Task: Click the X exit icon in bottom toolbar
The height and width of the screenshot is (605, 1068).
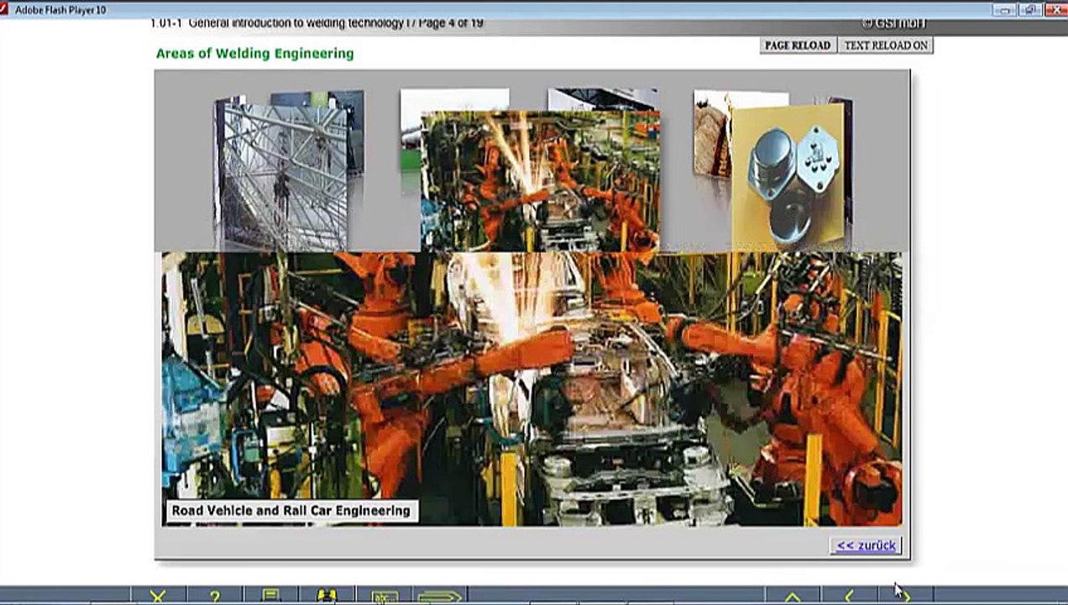Action: click(x=158, y=597)
